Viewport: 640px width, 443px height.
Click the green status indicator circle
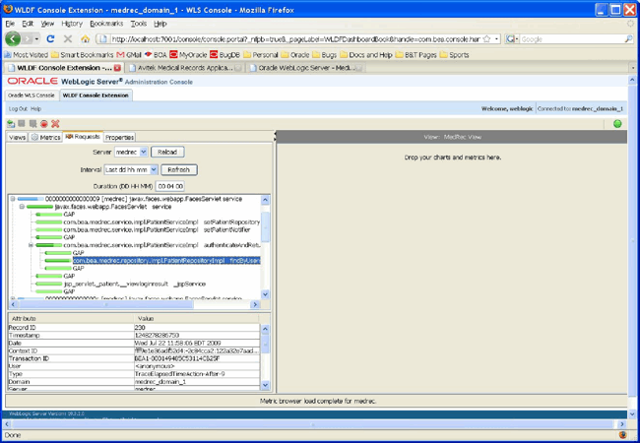tap(617, 124)
